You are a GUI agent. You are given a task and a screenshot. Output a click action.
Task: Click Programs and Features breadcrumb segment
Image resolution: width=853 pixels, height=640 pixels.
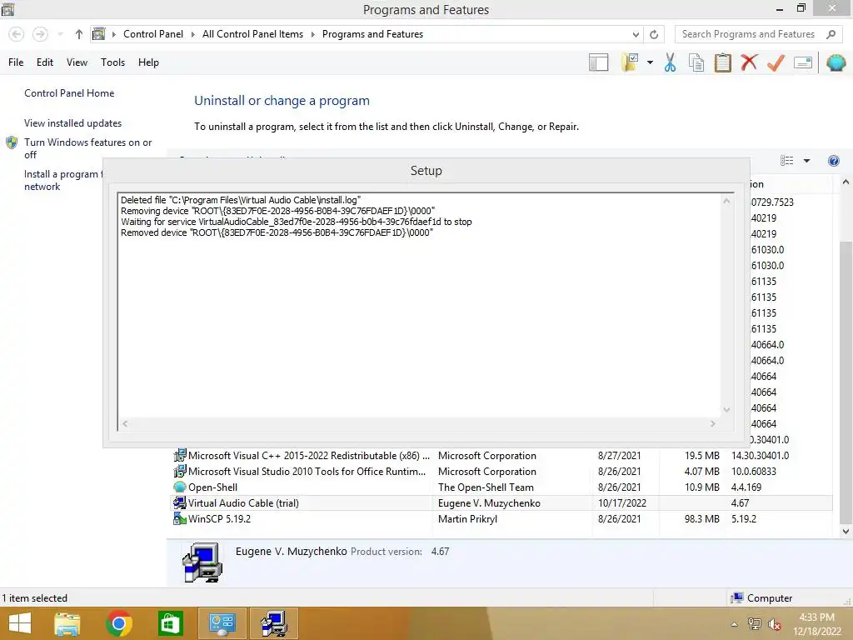372,34
